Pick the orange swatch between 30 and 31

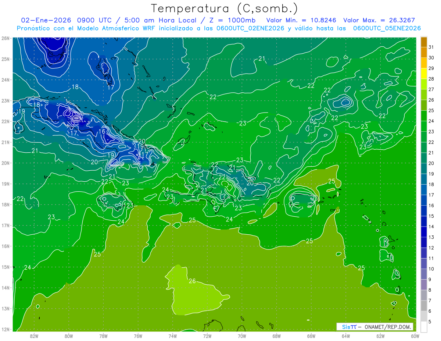coord(424,52)
